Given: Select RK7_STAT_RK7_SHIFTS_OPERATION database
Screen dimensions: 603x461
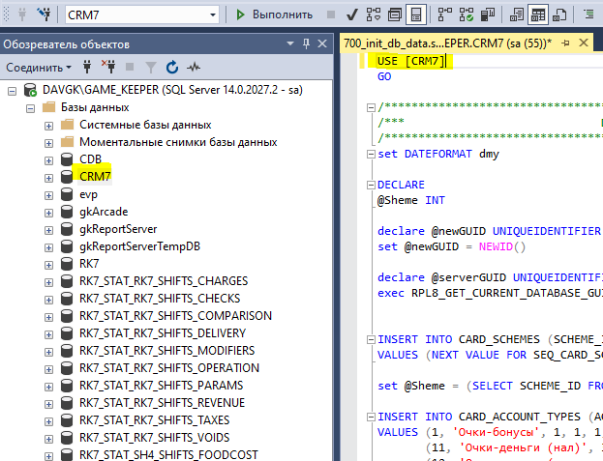Looking at the screenshot, I should (169, 368).
